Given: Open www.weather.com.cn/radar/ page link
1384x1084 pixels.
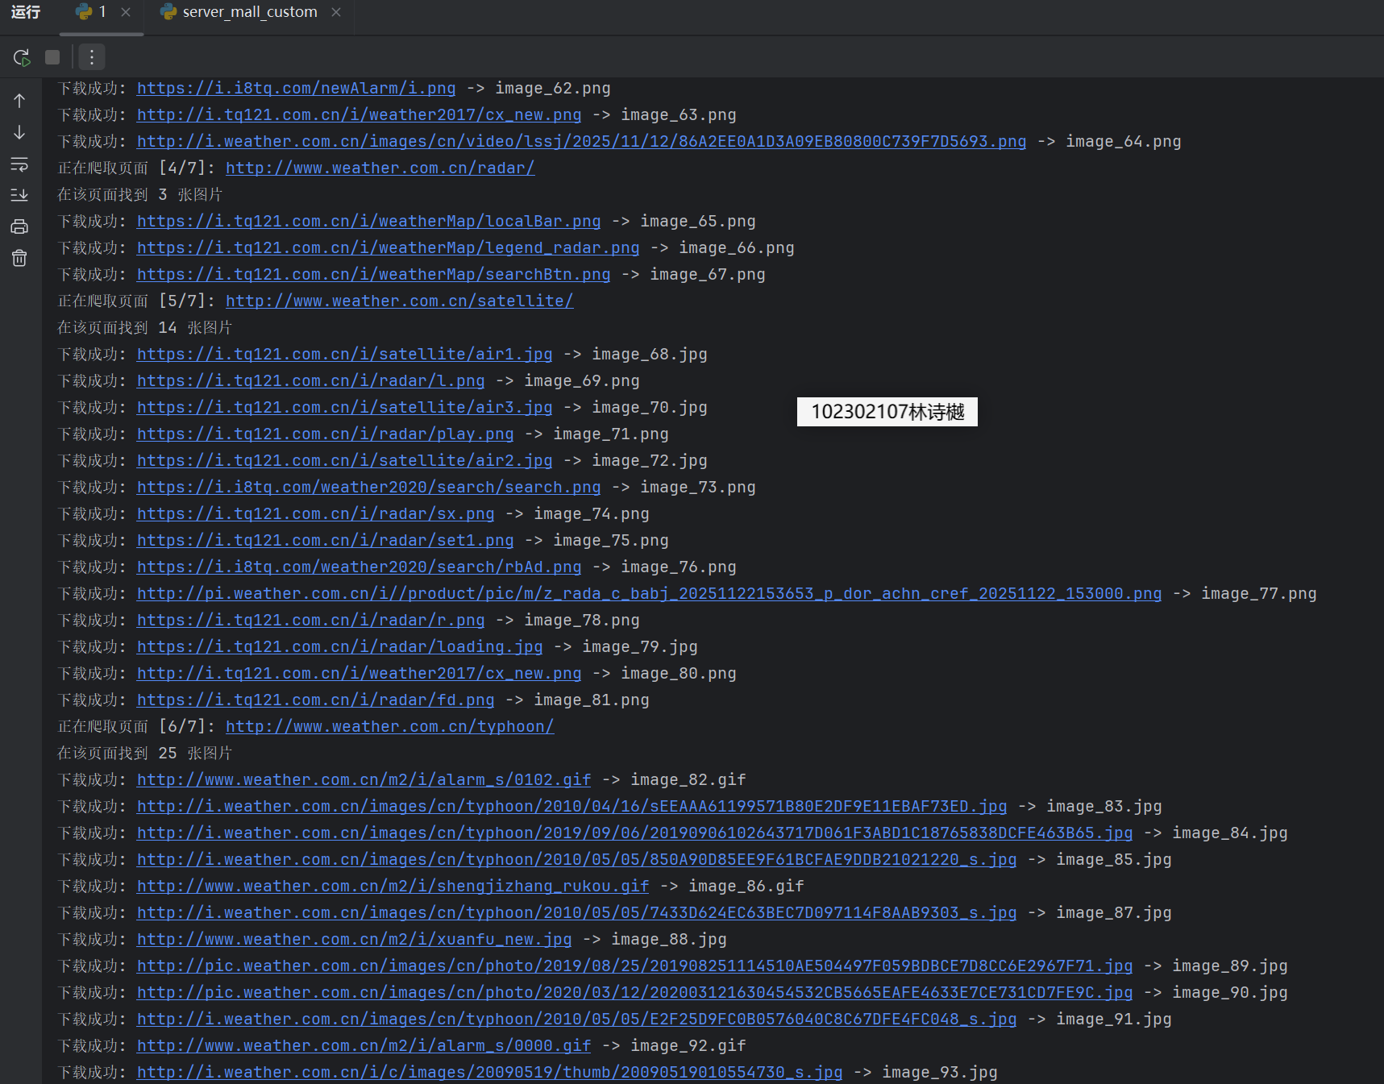Looking at the screenshot, I should pyautogui.click(x=380, y=168).
